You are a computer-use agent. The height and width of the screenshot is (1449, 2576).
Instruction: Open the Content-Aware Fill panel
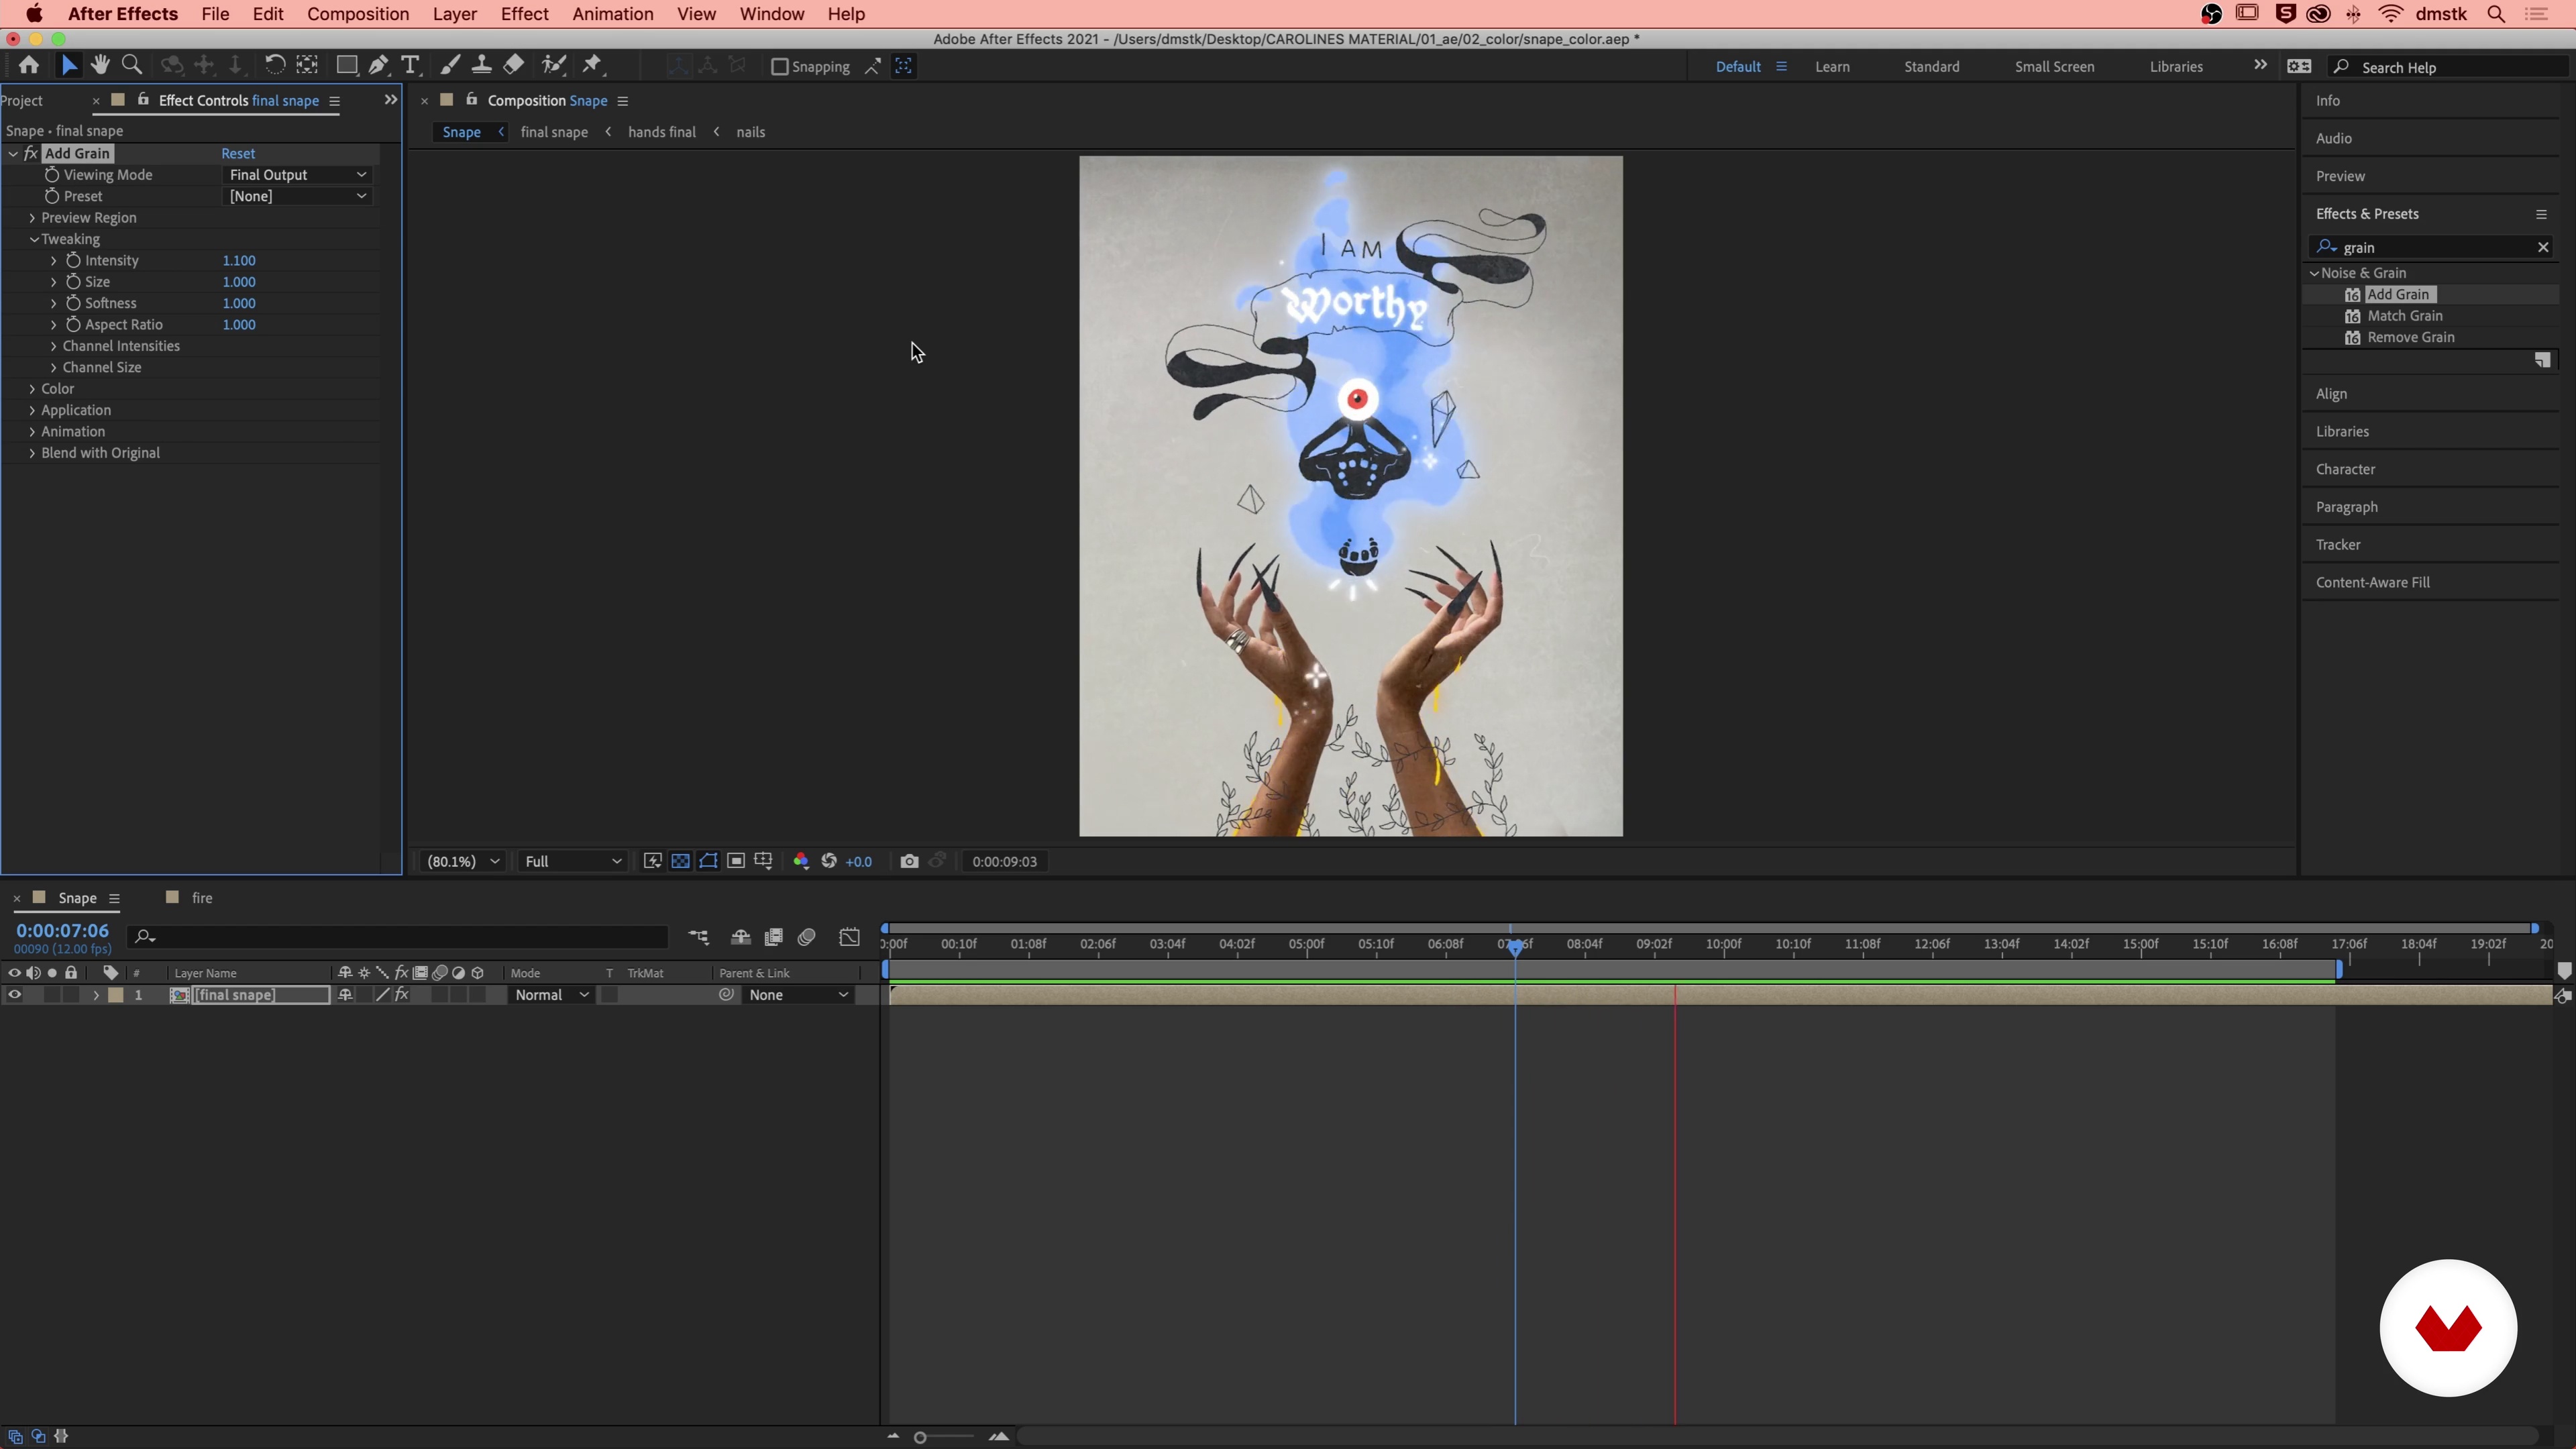pos(2372,582)
